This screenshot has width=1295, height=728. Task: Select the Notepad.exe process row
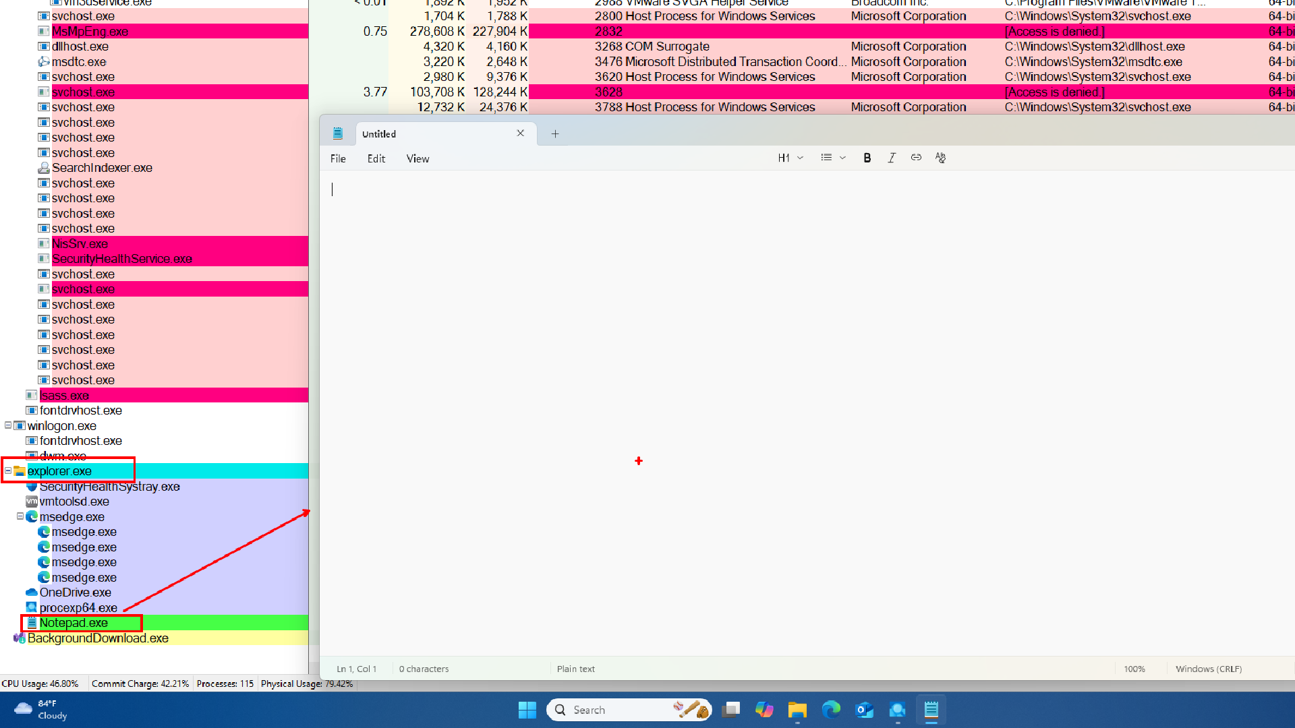[x=74, y=623]
